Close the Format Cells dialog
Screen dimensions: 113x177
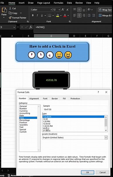tap(106, 92)
